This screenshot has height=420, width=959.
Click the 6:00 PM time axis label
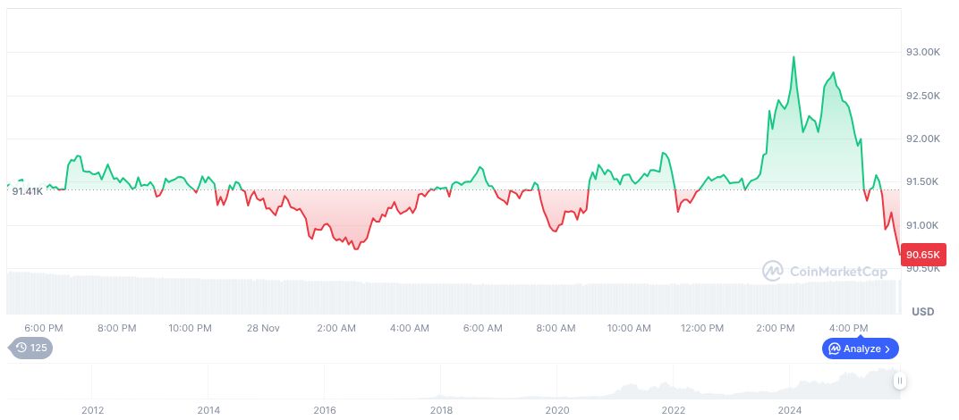point(44,328)
